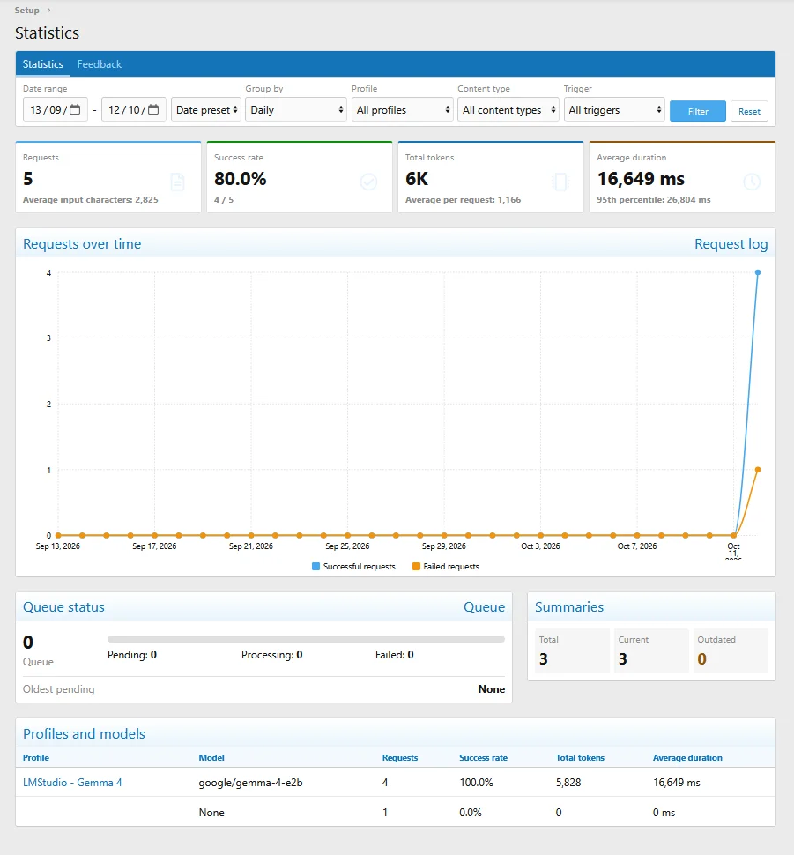Sort table by Success rate column
This screenshot has height=855, width=794.
pos(483,757)
